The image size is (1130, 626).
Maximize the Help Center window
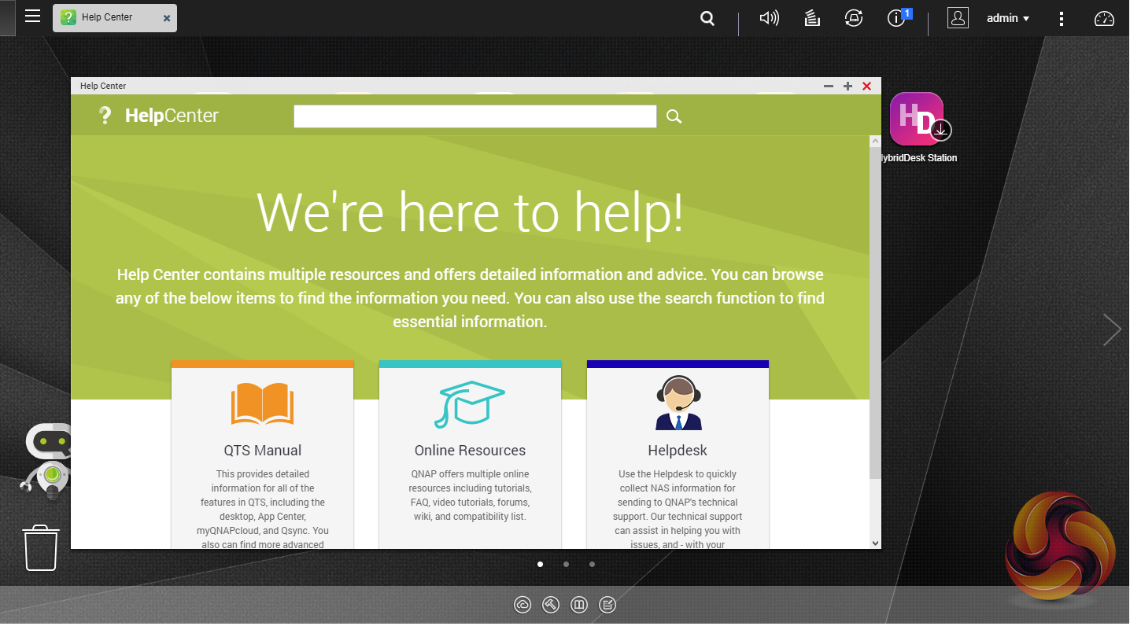(x=847, y=86)
